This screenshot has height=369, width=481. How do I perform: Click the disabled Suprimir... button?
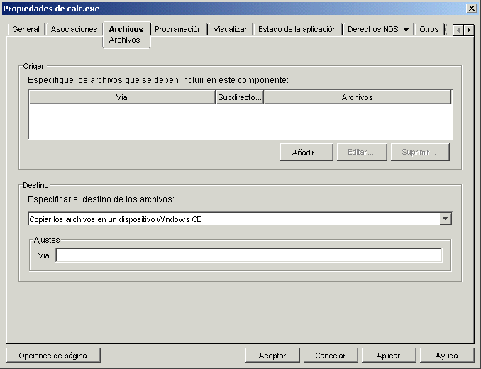point(420,152)
